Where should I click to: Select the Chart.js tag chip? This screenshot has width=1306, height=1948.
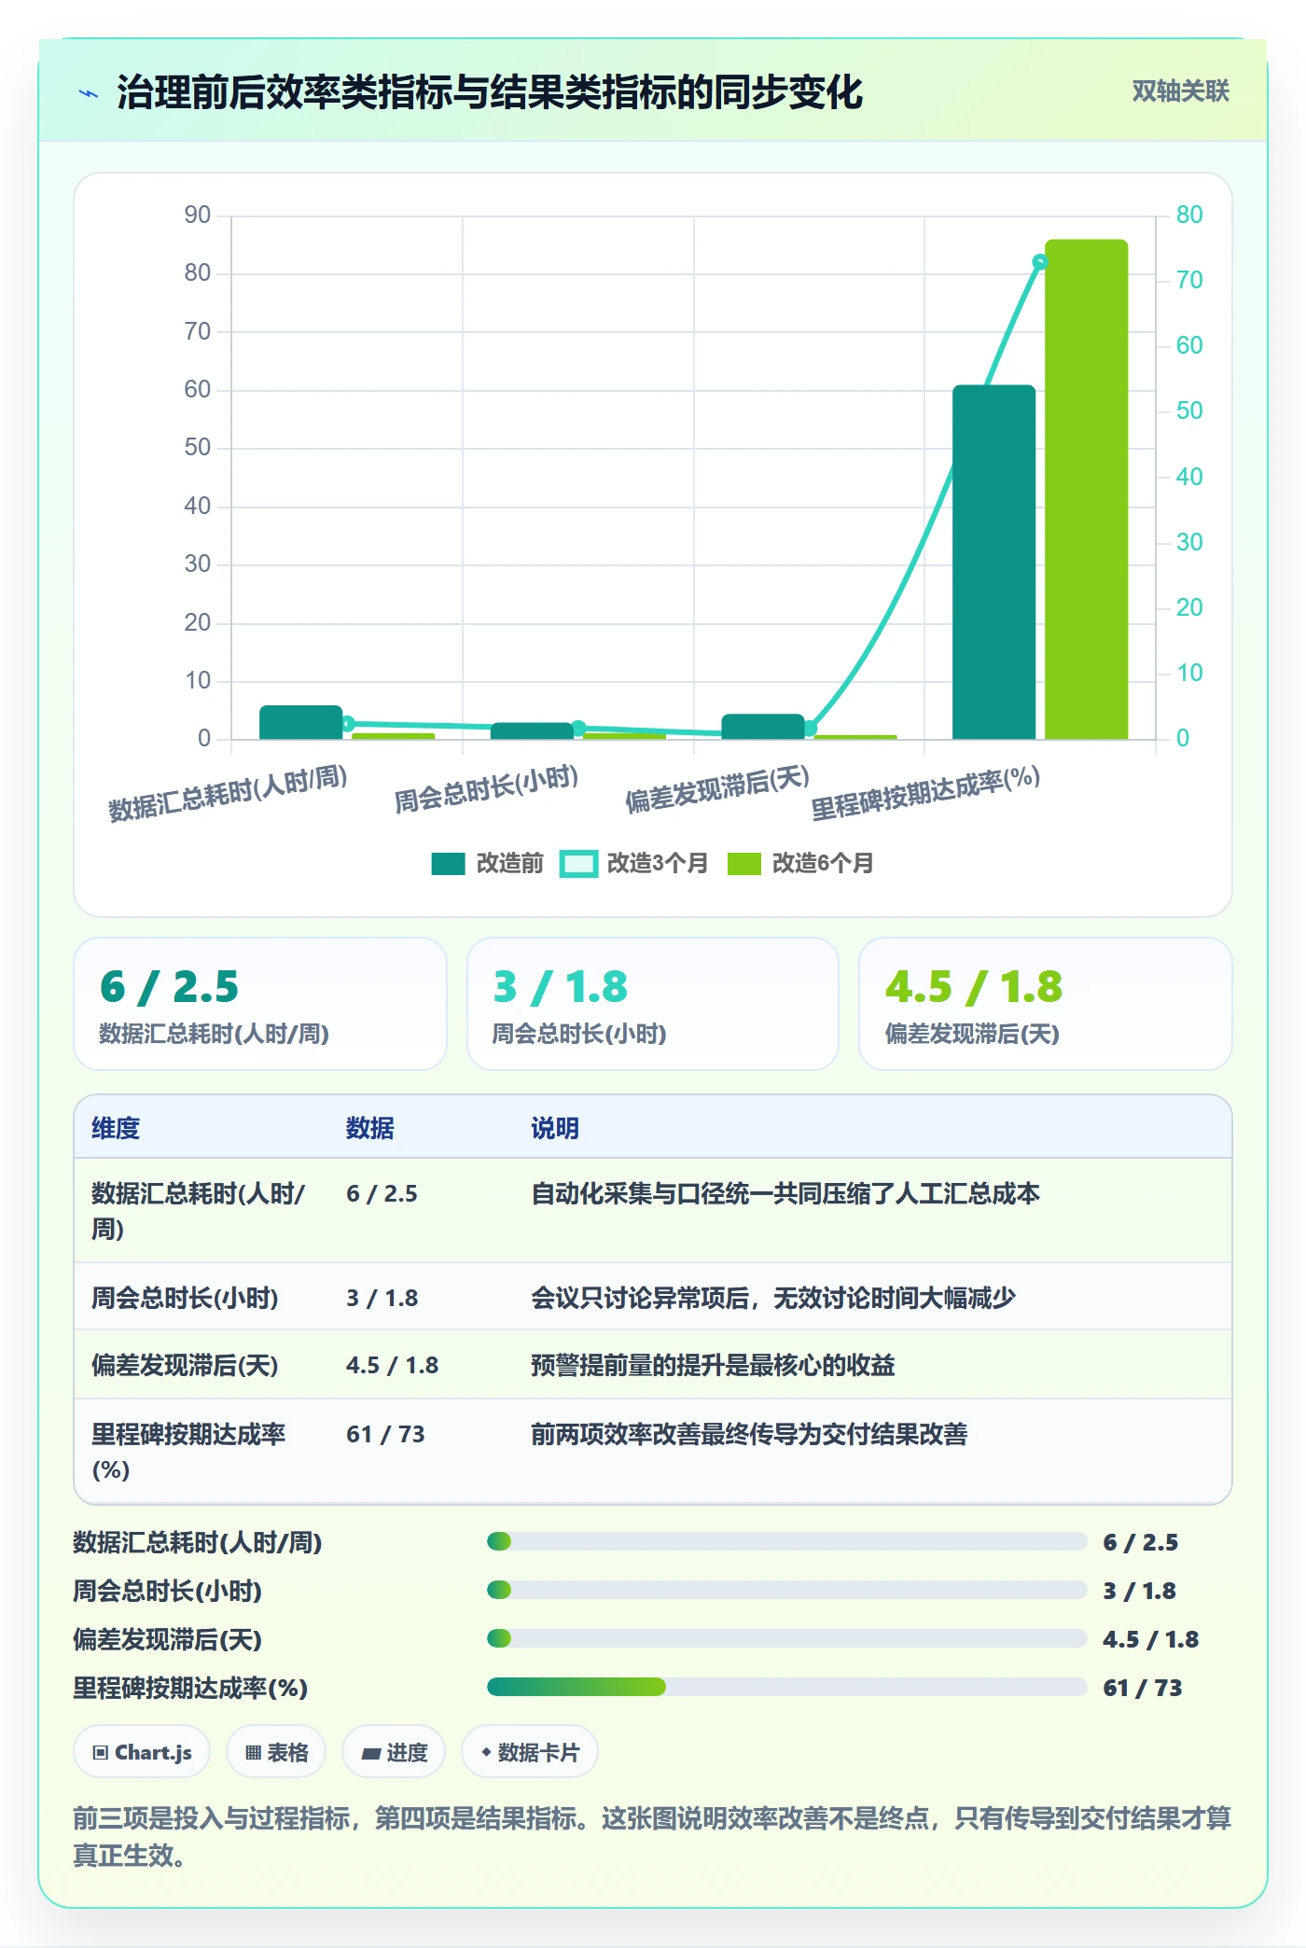click(142, 1752)
